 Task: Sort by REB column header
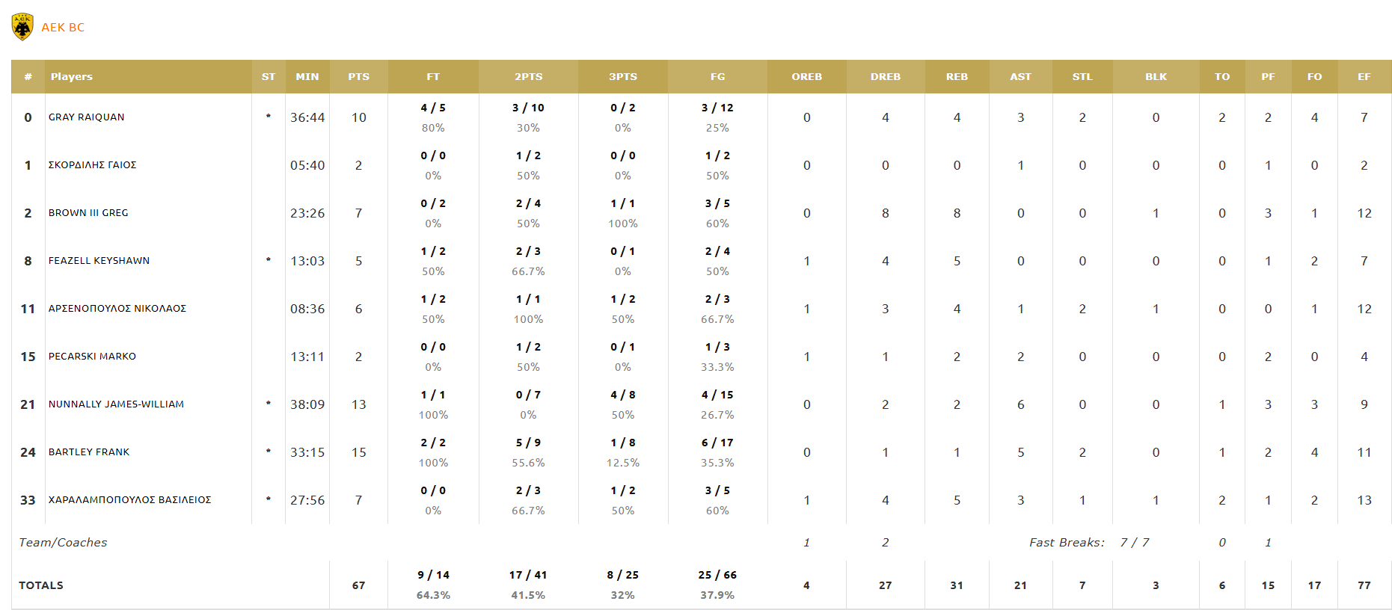point(957,77)
